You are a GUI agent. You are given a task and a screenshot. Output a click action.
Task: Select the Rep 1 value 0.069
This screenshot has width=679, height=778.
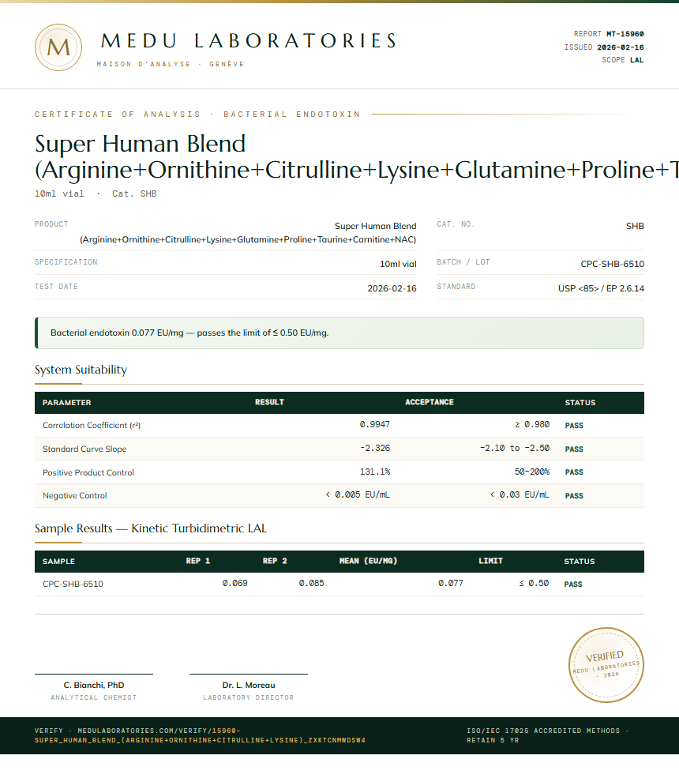235,583
